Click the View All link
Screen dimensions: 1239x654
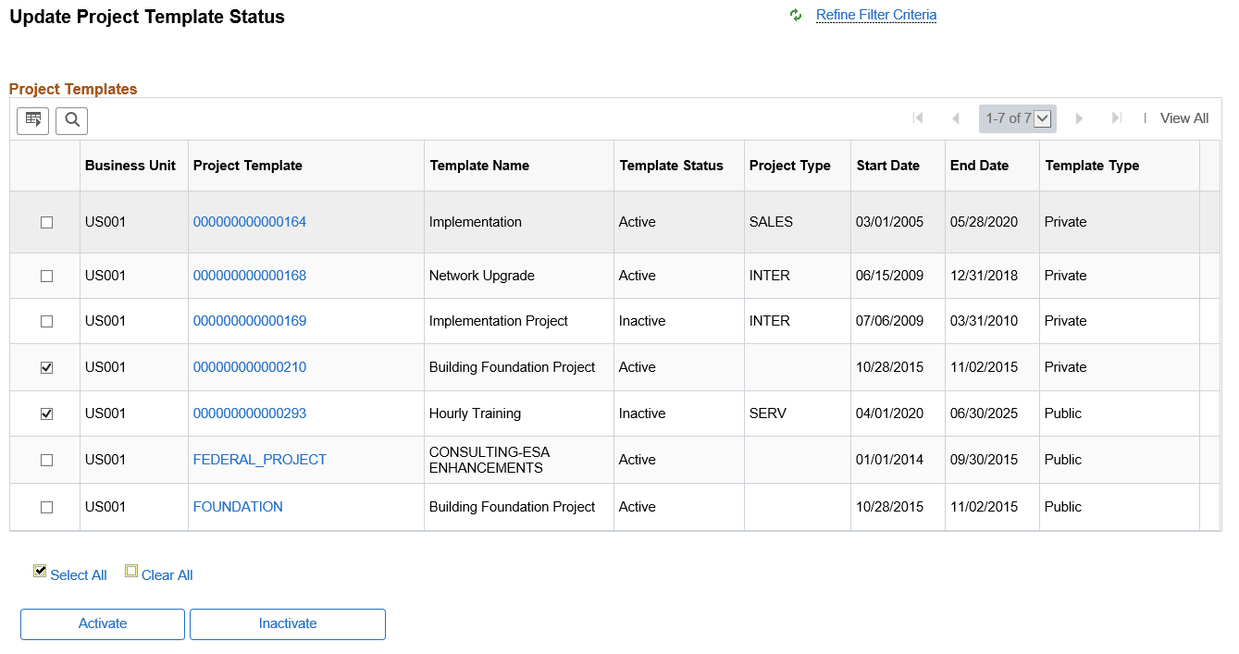point(1183,117)
